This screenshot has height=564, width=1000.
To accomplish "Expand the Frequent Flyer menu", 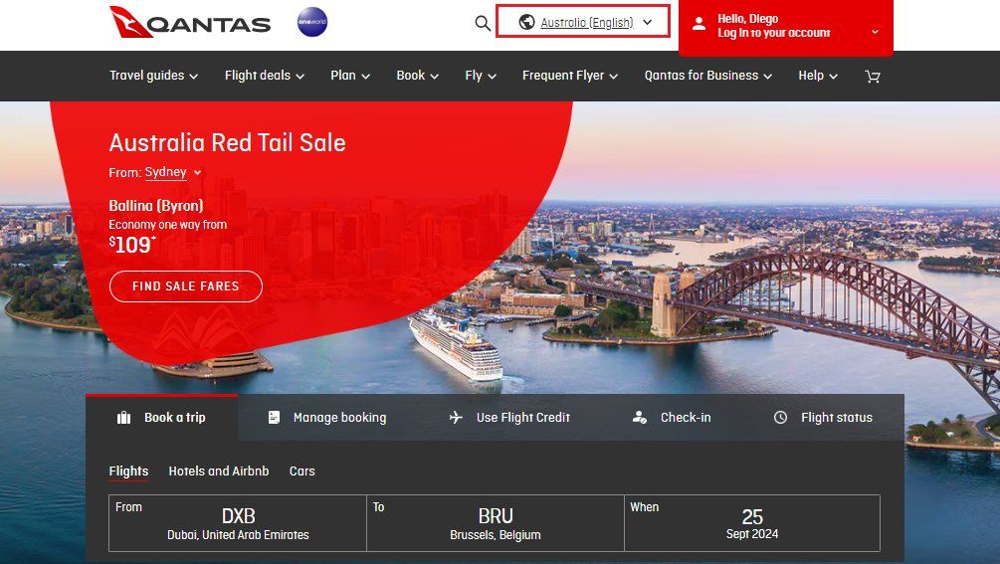I will click(570, 76).
